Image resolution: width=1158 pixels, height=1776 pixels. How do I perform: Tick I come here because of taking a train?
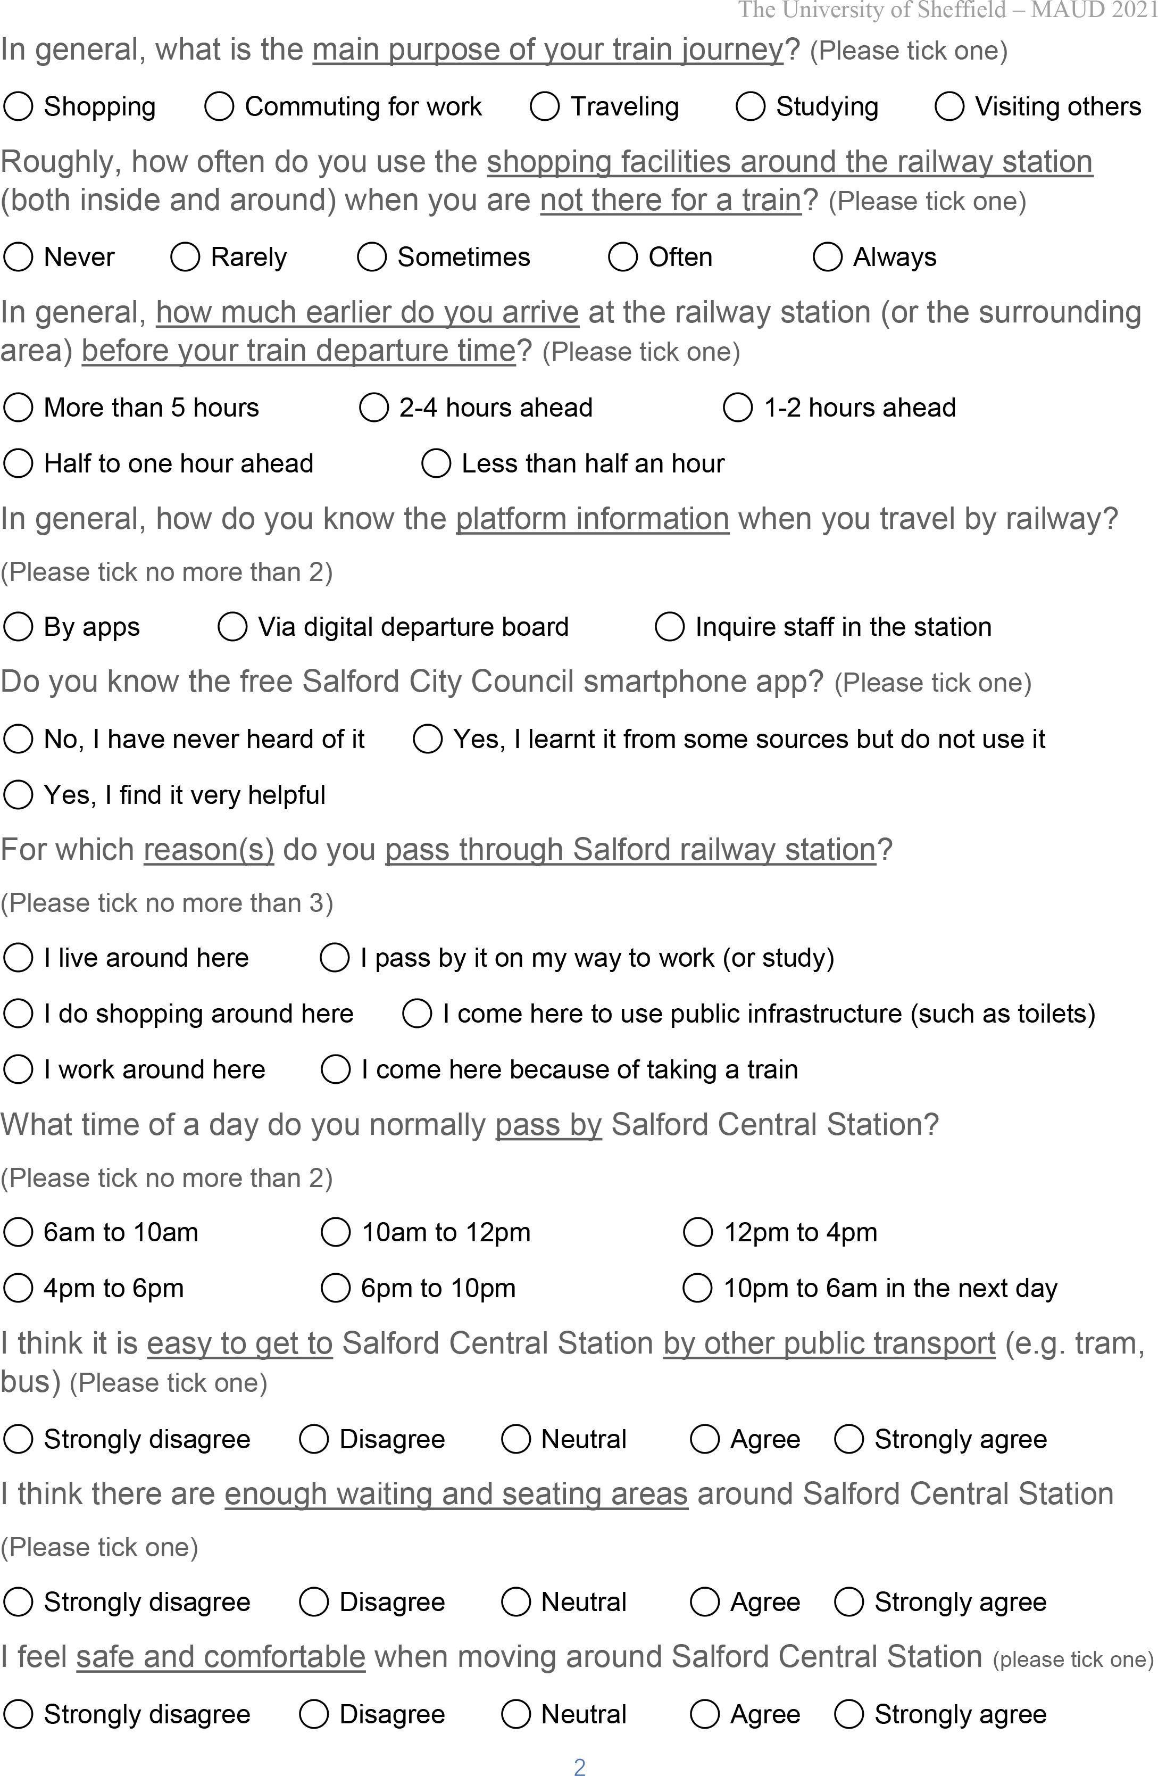pyautogui.click(x=335, y=1069)
